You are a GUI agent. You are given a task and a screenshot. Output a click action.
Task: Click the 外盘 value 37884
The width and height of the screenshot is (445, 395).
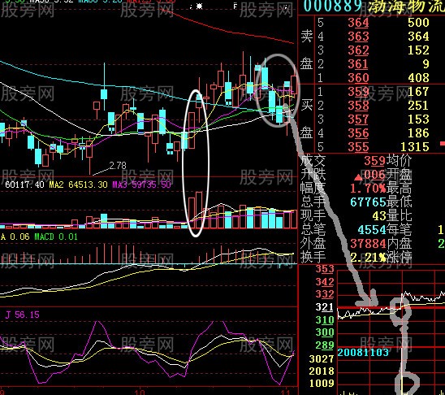pos(368,244)
